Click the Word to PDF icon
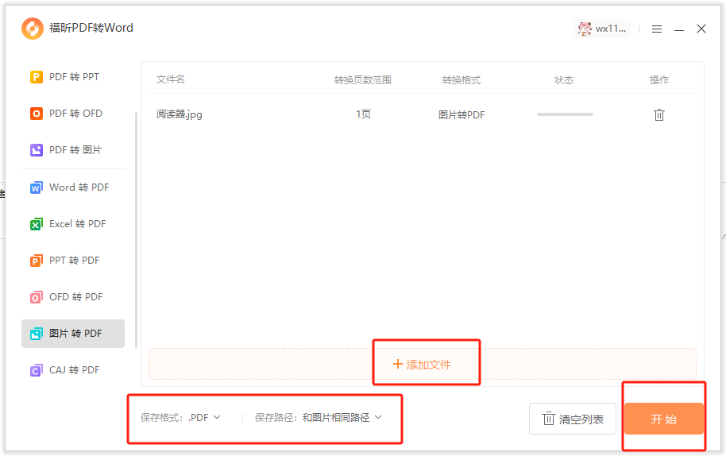Screen dimensions: 726x456 click(x=36, y=187)
